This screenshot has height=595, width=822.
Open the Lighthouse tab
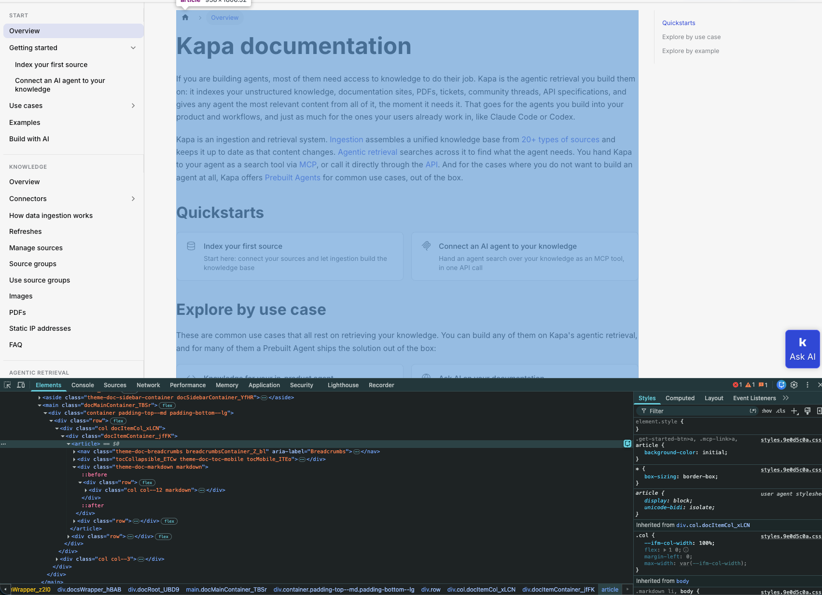tap(343, 385)
